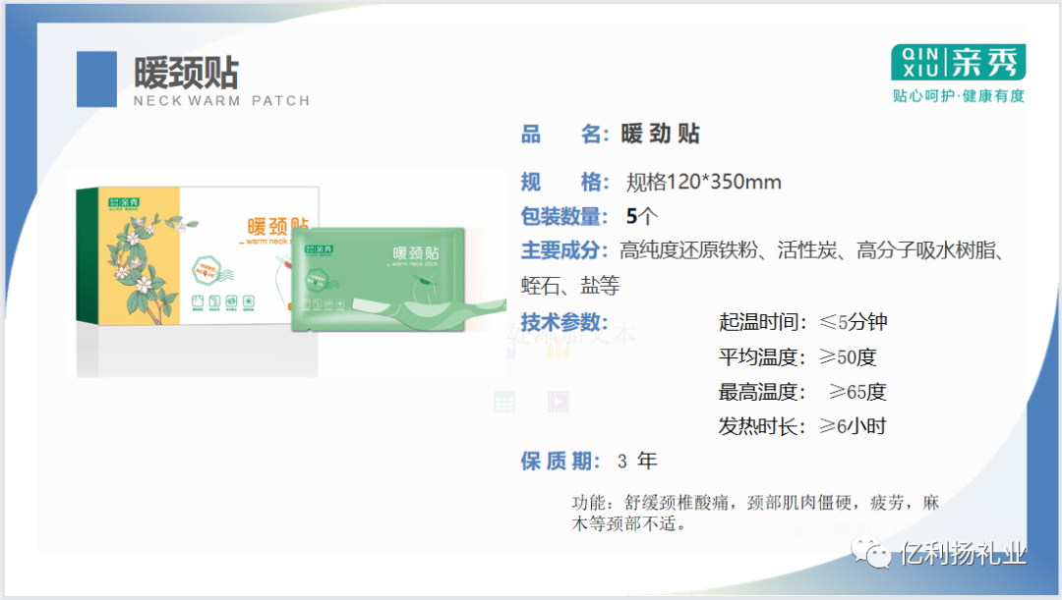
Task: Select the product box image
Action: (197, 255)
